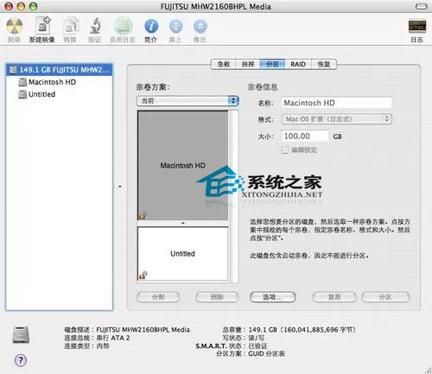Switch to the Erase (抹掉) tab
Viewport: 432px width, 374px height.
(248, 64)
